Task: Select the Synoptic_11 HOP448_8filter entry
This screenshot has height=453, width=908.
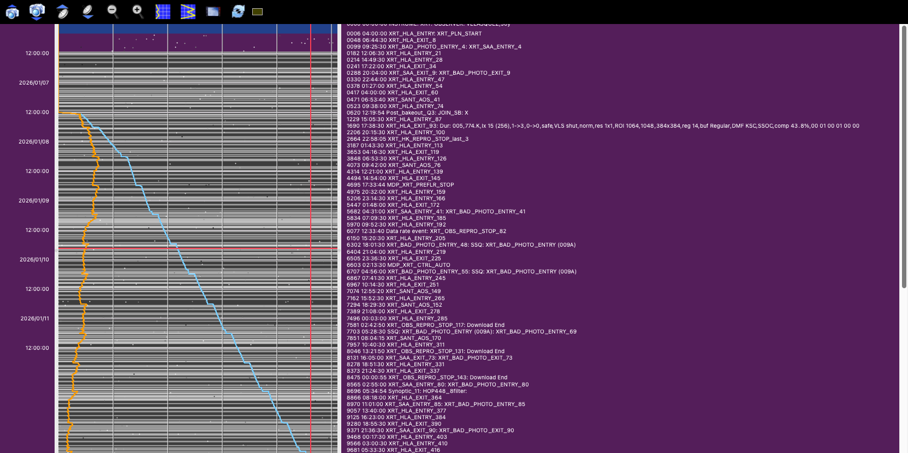Action: [x=407, y=391]
